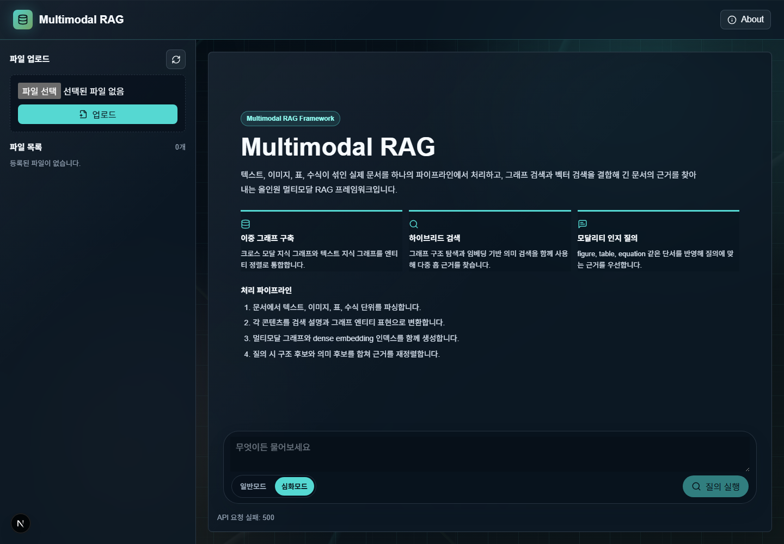
Task: Click the 처리 파이프라인 section heading
Action: [x=266, y=290]
